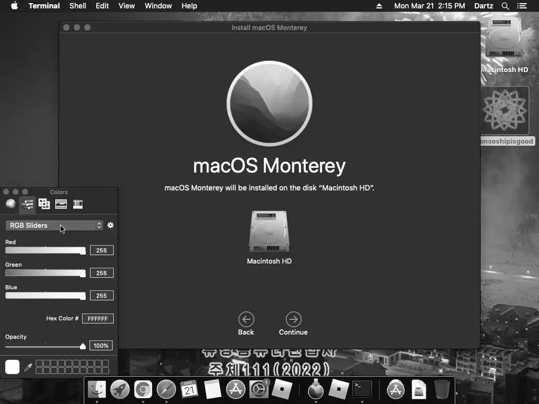Click the Hex Color field showing FFFFFF
539x404 pixels.
click(98, 319)
